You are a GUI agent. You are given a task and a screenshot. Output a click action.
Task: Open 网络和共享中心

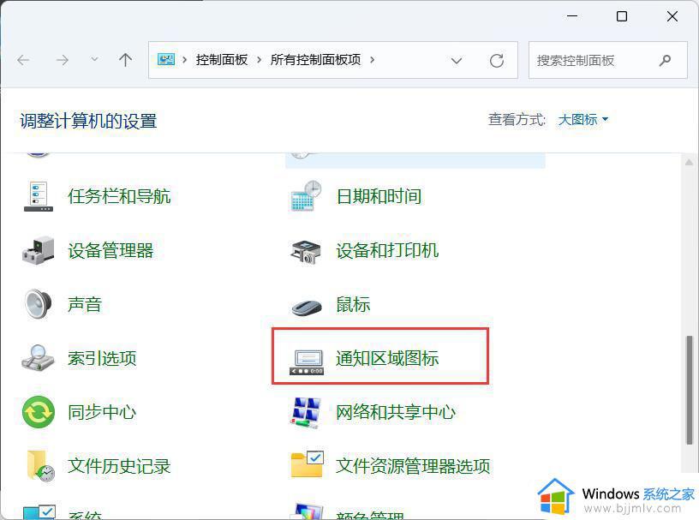tap(394, 412)
